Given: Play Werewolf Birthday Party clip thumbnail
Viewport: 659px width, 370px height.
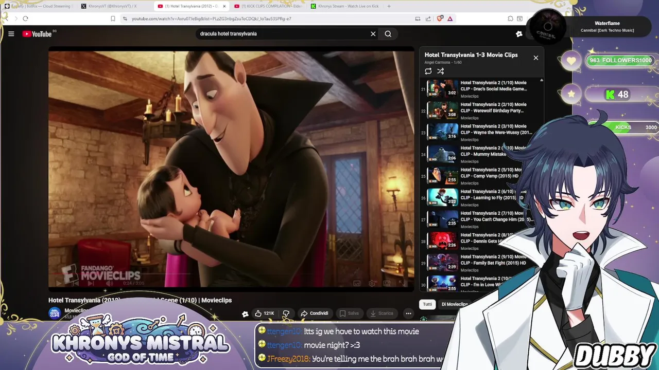Looking at the screenshot, I should click(x=442, y=109).
